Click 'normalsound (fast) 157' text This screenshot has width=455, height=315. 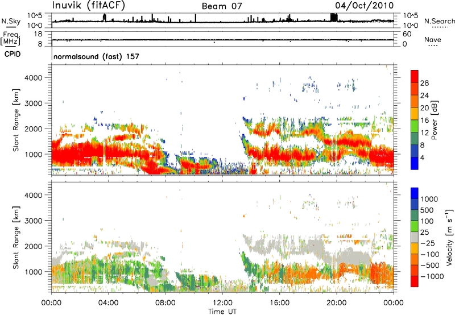(96, 56)
